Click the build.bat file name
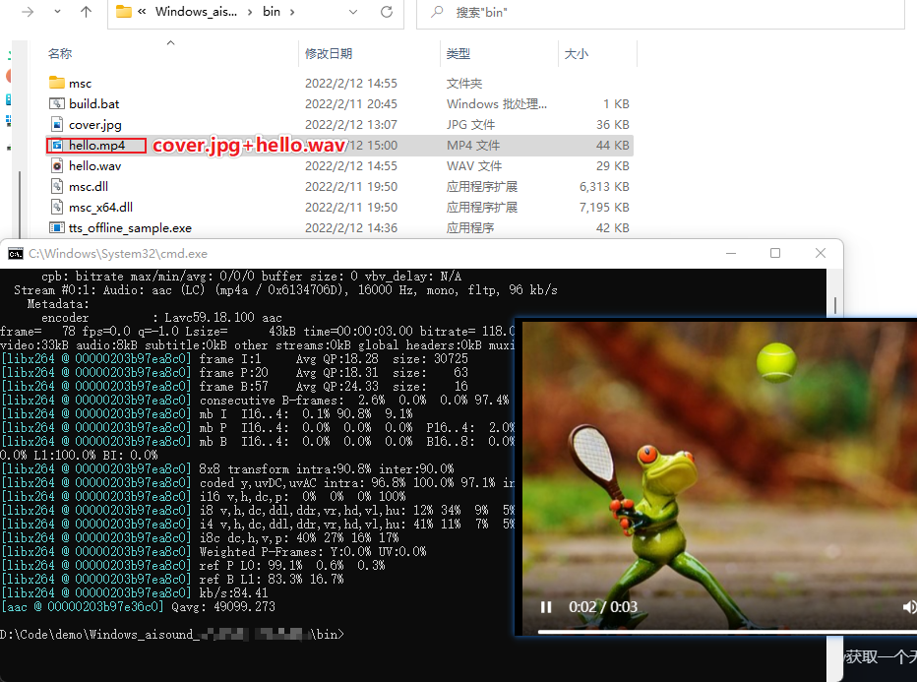This screenshot has height=682, width=917. (x=94, y=103)
